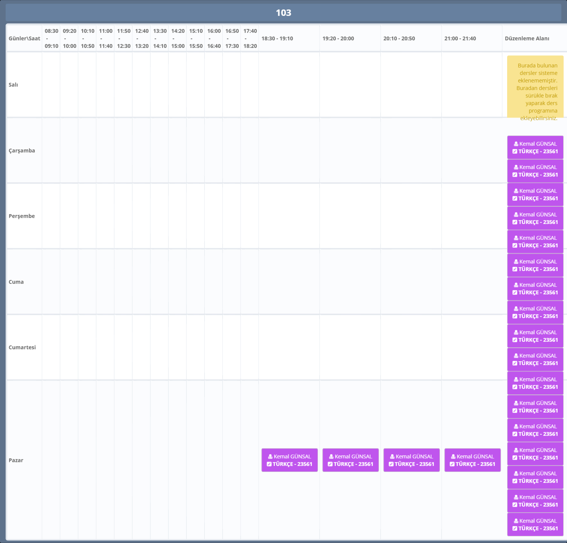Click teacher icon on bottommost unscheduled TÜRKÇE card
Screen dimensions: 567x543
click(516, 521)
